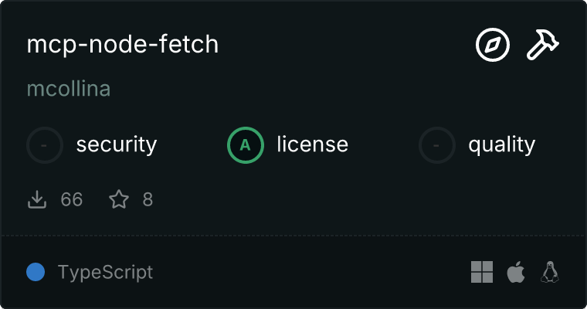
Task: Open the mcp-node-fetch title
Action: coord(123,45)
